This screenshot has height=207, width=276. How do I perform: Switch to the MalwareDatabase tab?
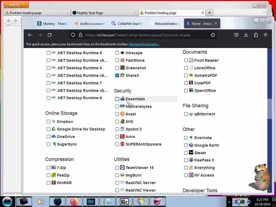pyautogui.click(x=164, y=24)
